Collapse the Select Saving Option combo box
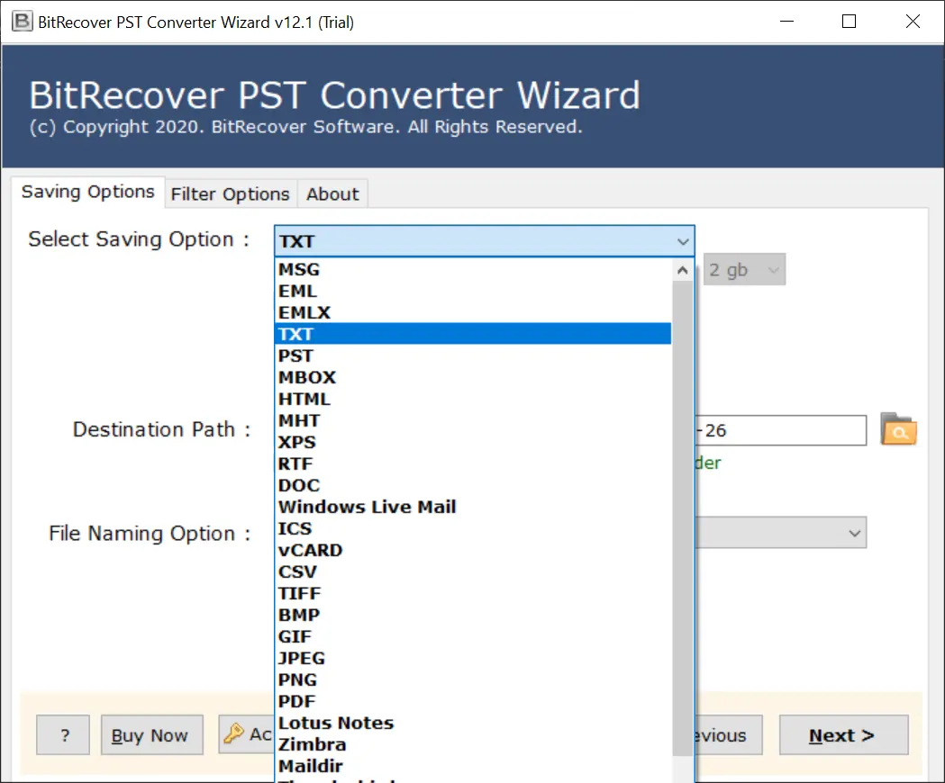 tap(684, 241)
